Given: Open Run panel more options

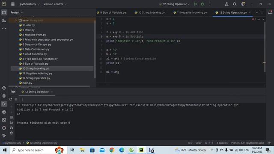Looking at the screenshot, I should pyautogui.click(x=23, y=99).
